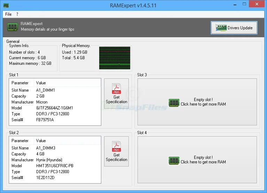Click the PDF icon for Slot 1 specification
This screenshot has width=267, height=193.
(116, 88)
